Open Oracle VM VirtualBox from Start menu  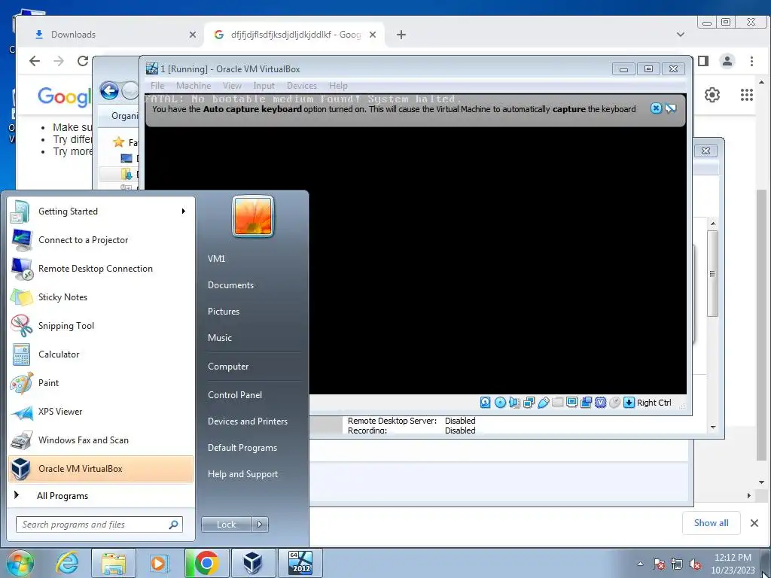coord(101,468)
